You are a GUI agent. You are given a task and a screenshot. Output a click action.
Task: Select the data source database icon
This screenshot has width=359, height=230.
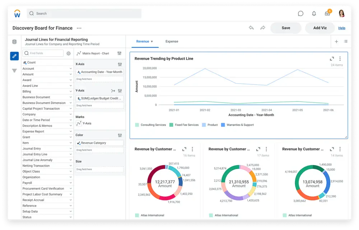[x=14, y=42]
